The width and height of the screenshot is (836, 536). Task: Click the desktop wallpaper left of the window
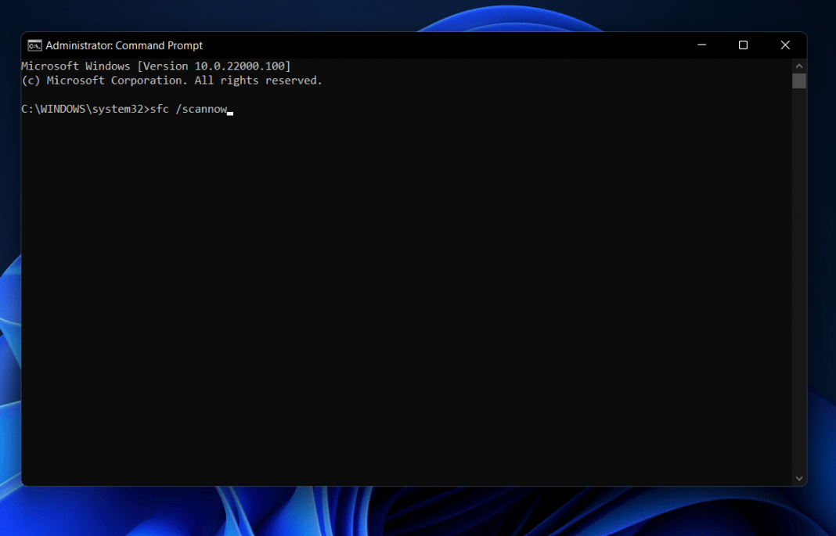pos(9,313)
